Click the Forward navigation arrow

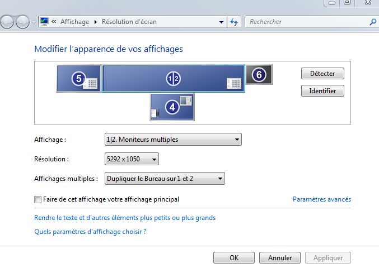pos(22,22)
